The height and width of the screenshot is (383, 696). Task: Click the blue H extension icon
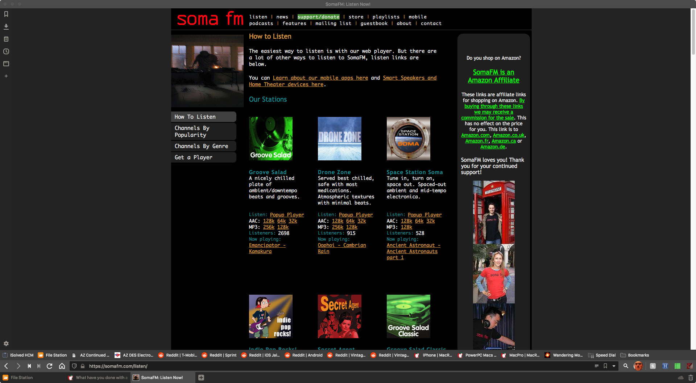665,366
